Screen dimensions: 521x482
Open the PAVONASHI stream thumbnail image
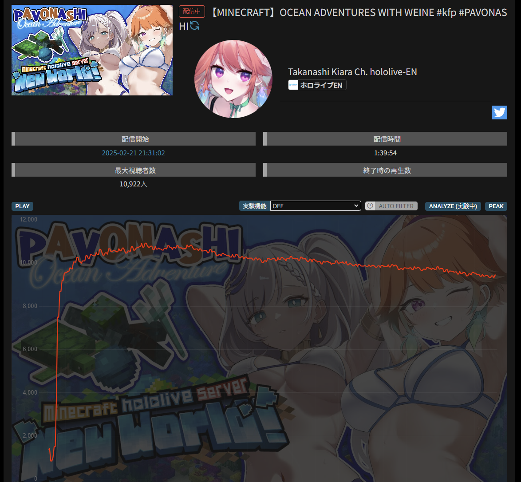(x=92, y=50)
